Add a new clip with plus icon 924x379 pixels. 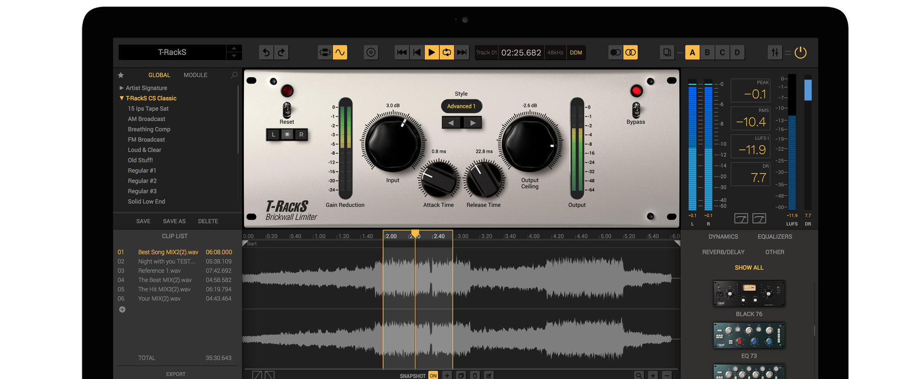point(122,310)
